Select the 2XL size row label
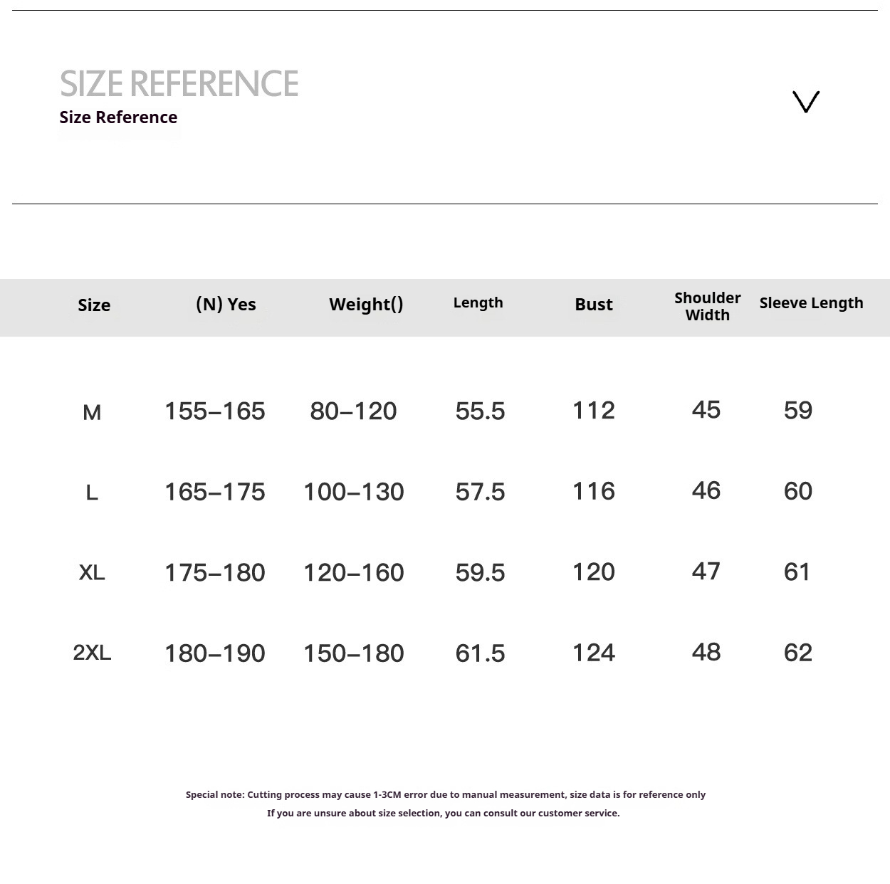The width and height of the screenshot is (890, 884). [92, 653]
